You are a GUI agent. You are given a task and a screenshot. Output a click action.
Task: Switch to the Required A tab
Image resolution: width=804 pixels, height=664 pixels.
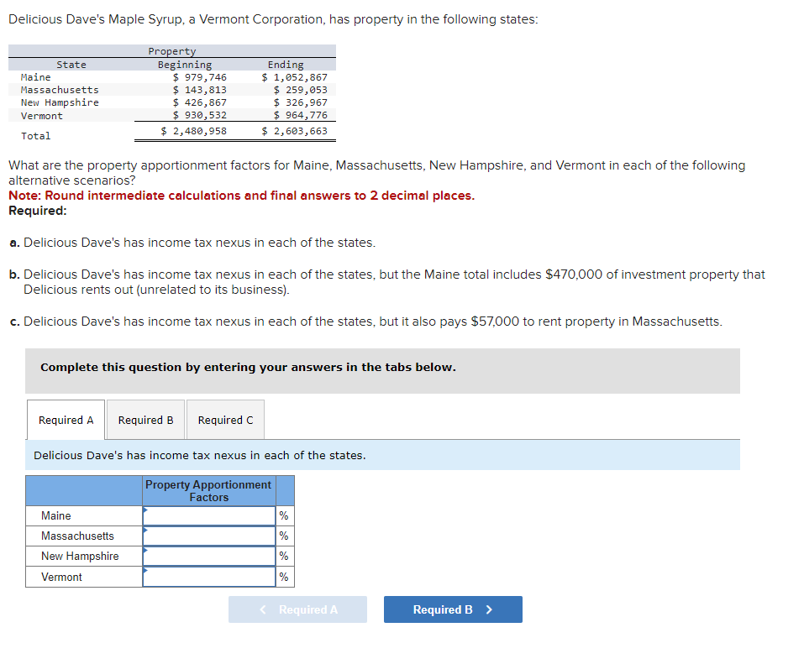click(x=66, y=420)
